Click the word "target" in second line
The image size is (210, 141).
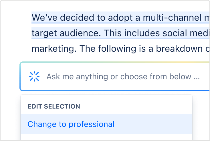pos(44,34)
